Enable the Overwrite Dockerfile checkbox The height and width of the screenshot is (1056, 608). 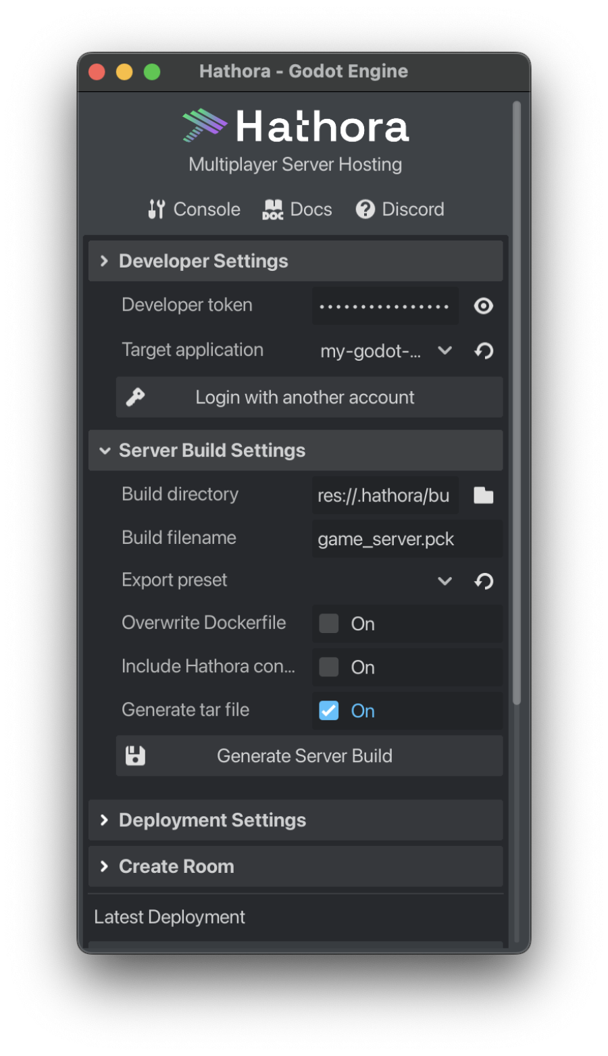[329, 624]
